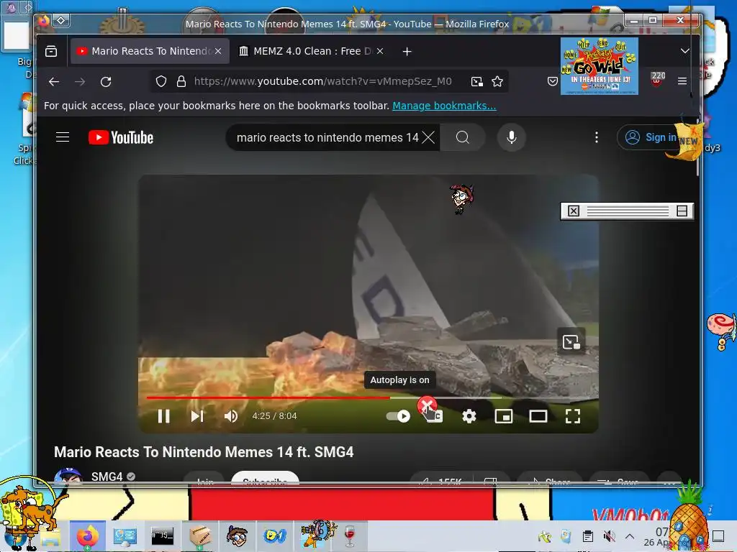Viewport: 737px width, 552px height.
Task: Go to the YouTube home logo
Action: click(121, 137)
